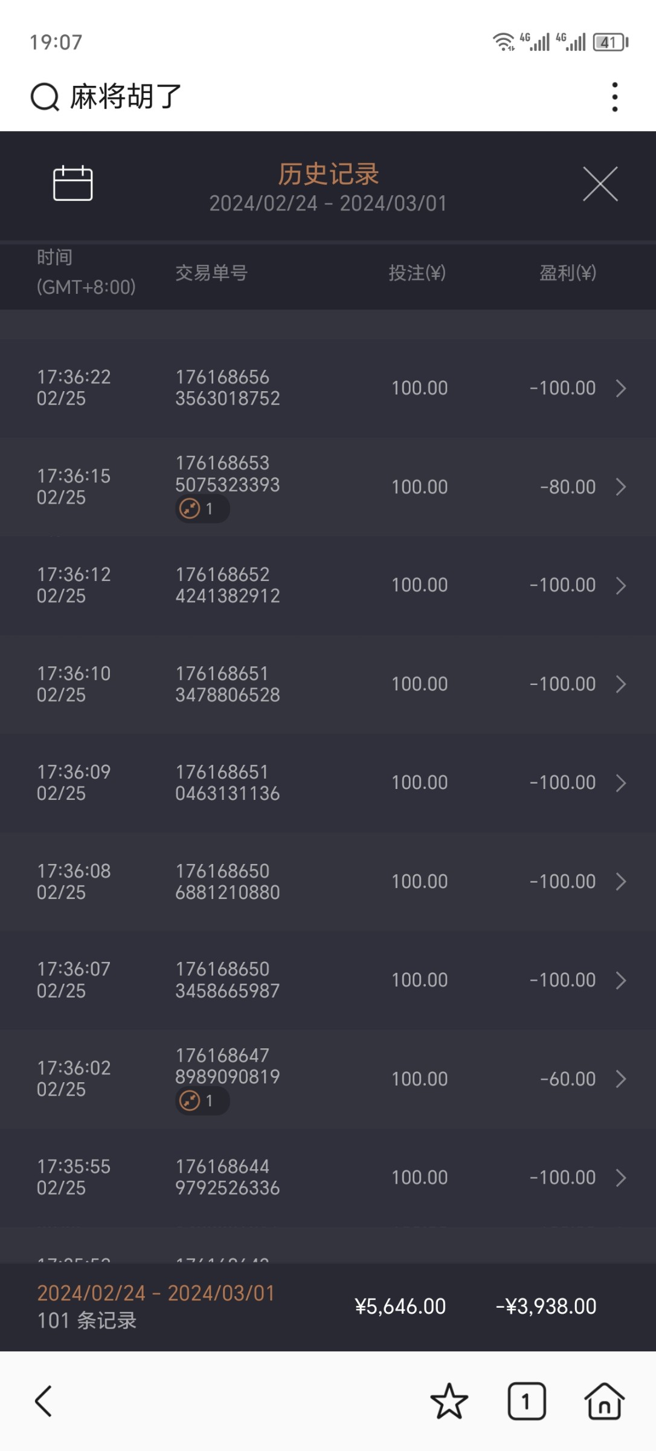656x1451 pixels.
Task: Tap the orange footer date range summary
Action: tap(156, 1293)
